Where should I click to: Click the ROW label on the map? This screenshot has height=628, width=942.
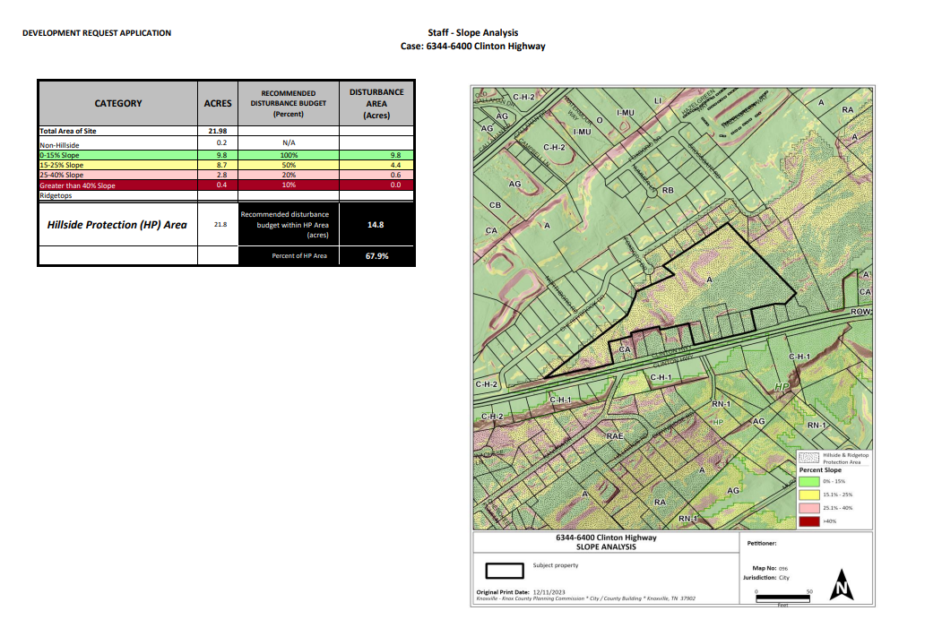pyautogui.click(x=861, y=311)
